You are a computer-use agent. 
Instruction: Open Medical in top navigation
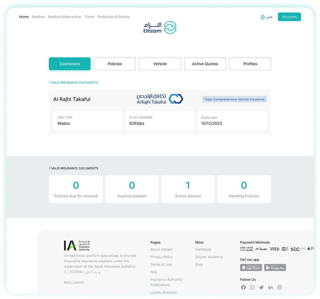[x=38, y=17]
